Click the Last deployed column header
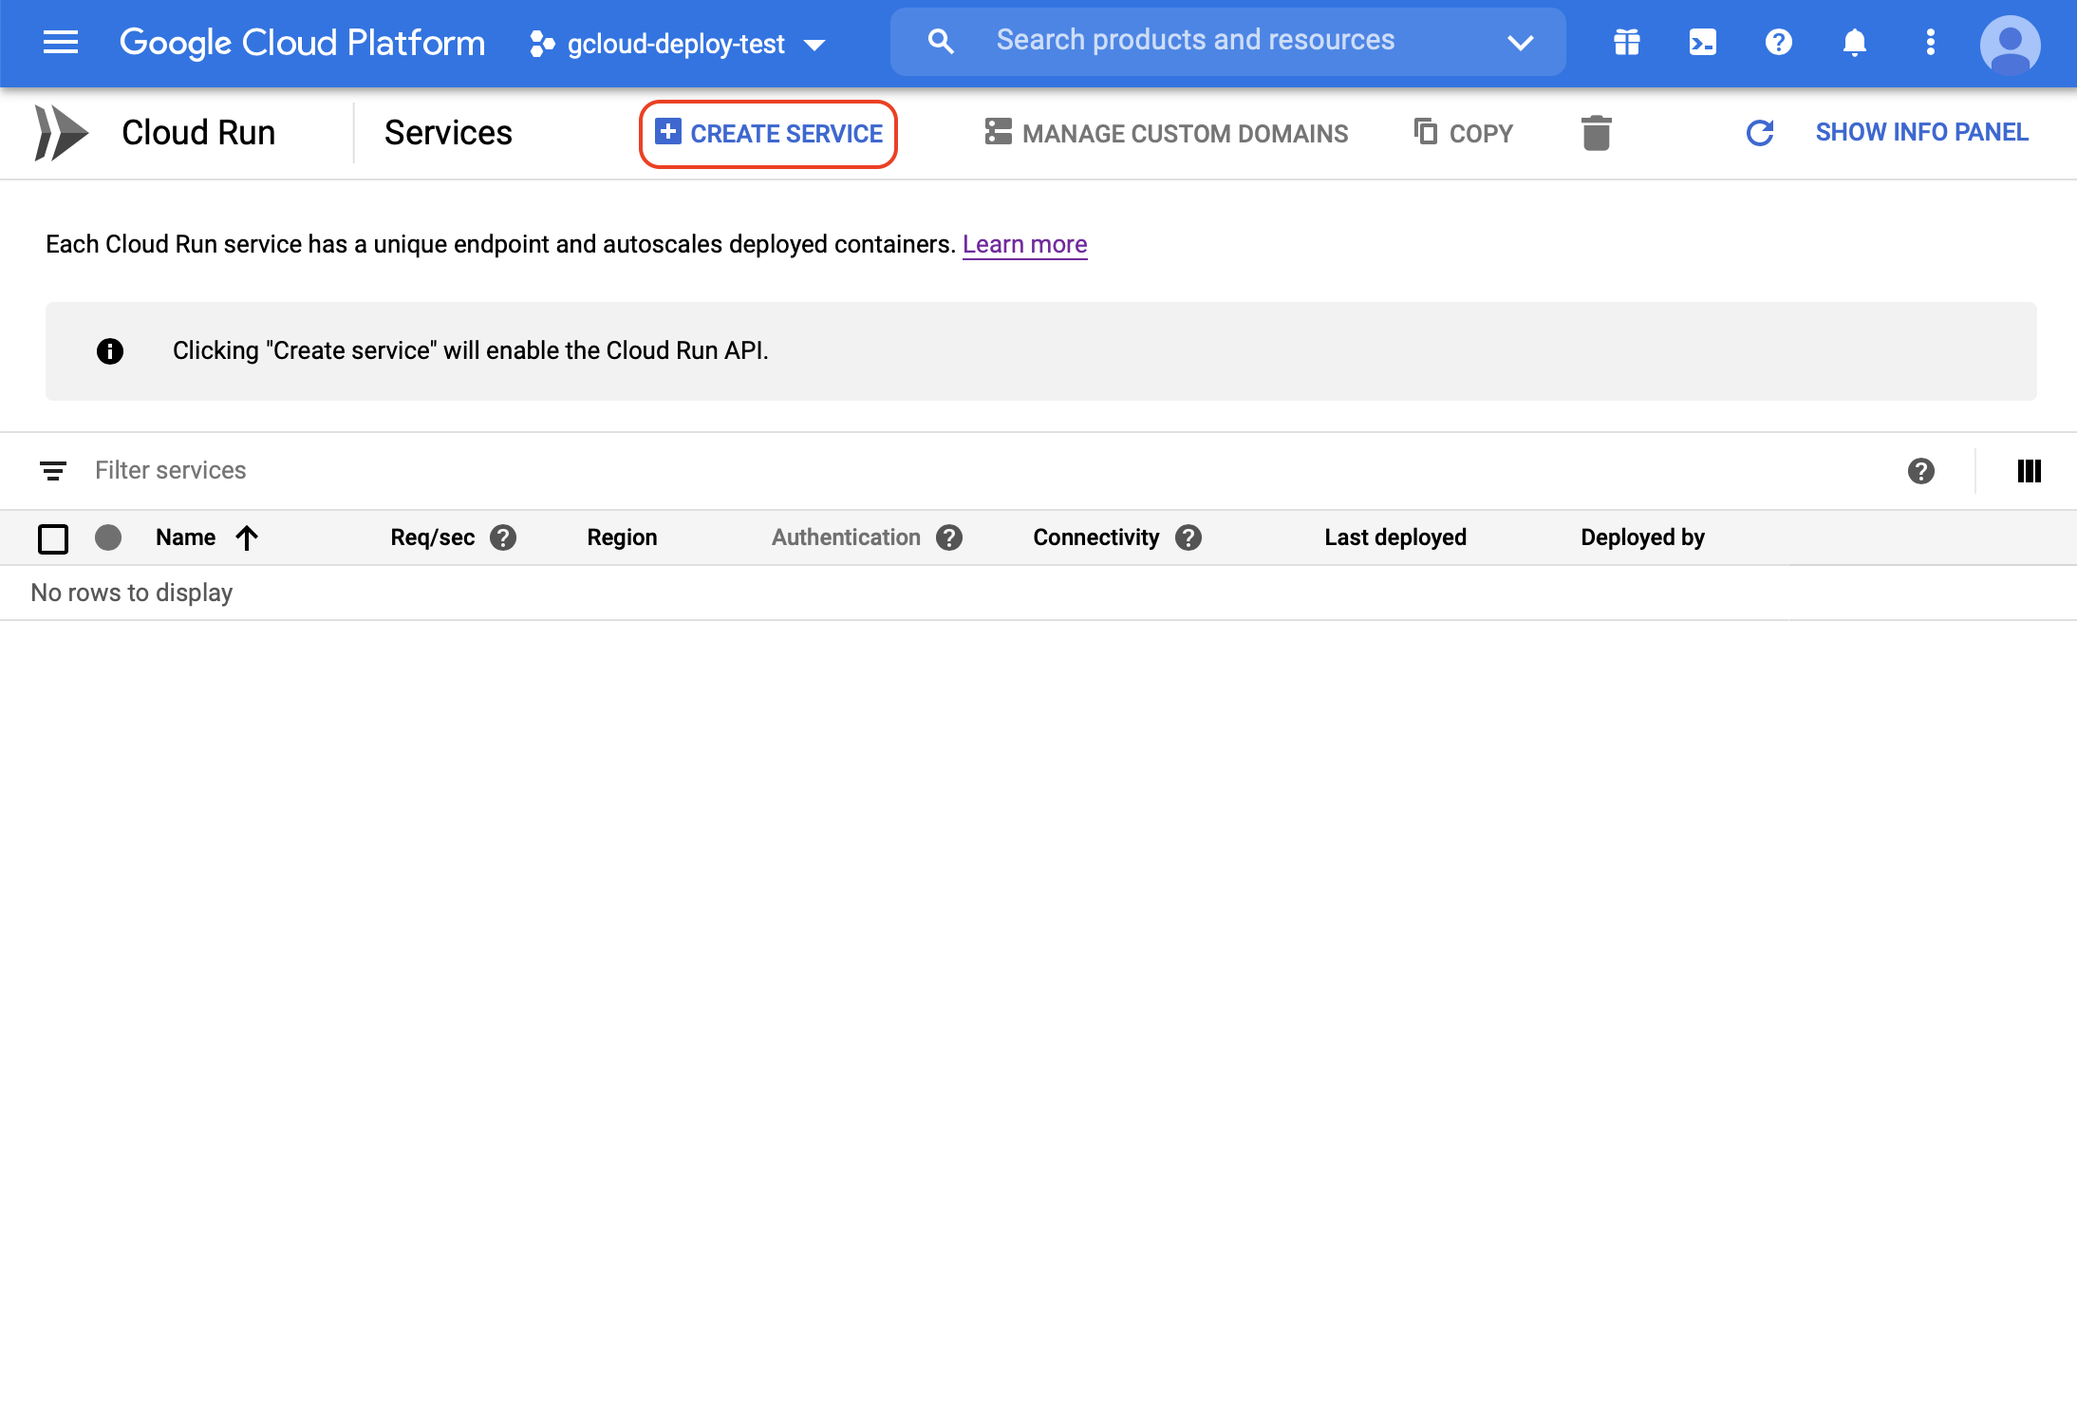This screenshot has width=2077, height=1413. coord(1395,537)
